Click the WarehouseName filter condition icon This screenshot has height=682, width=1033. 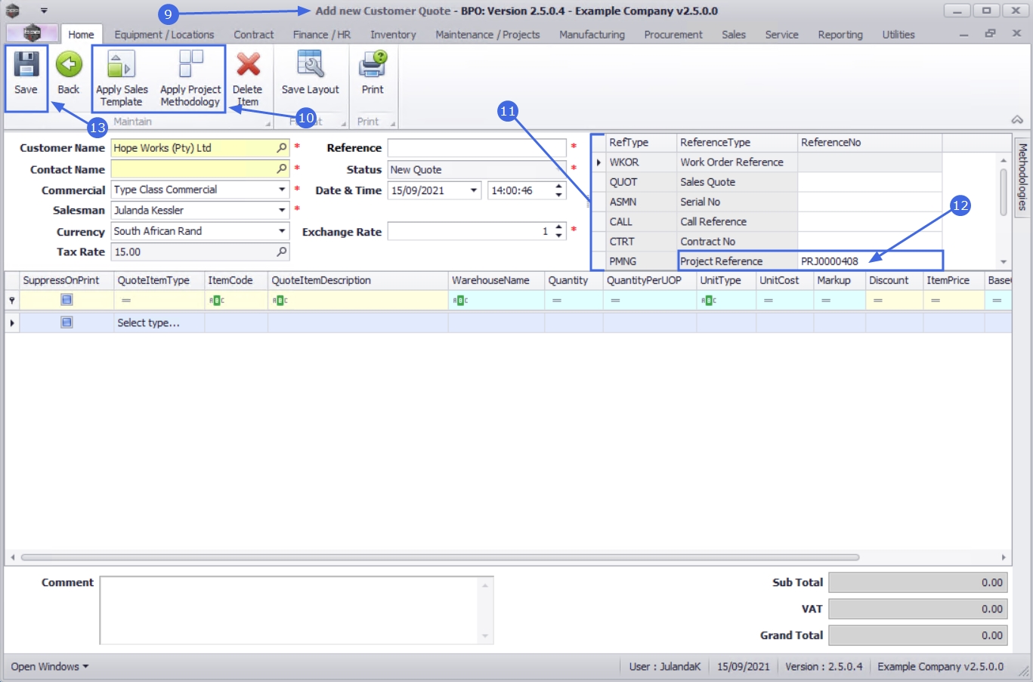coord(460,301)
